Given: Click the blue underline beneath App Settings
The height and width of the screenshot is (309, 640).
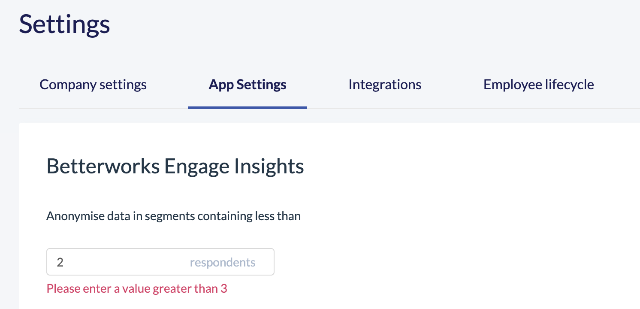Looking at the screenshot, I should pyautogui.click(x=248, y=107).
